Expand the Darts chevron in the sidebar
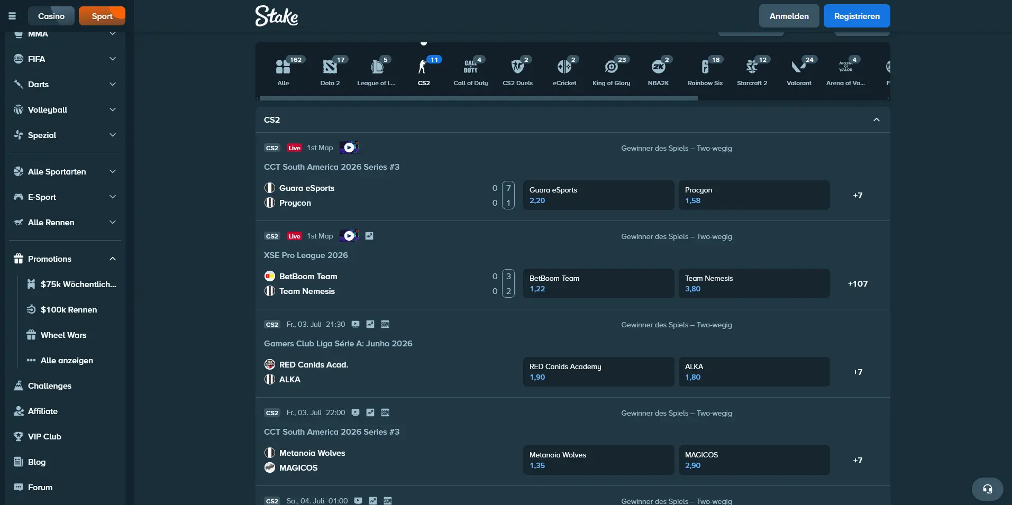Image resolution: width=1012 pixels, height=505 pixels. coord(113,84)
